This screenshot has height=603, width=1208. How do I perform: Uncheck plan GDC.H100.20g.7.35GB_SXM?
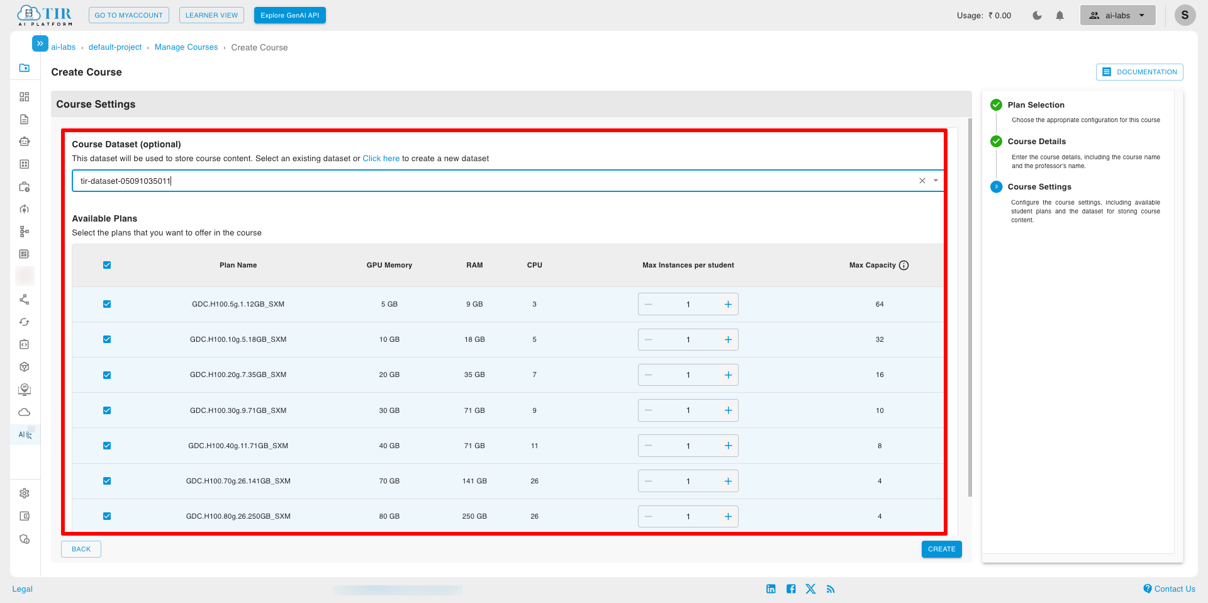coord(107,375)
